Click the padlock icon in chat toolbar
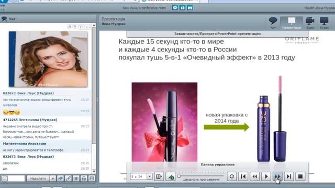Image resolution: width=335 pixels, height=188 pixels. 84,179
